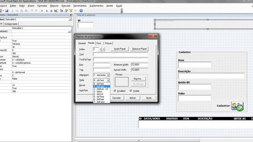Click the Aplicar button
The image size is (253, 142).
(x=132, y=98)
